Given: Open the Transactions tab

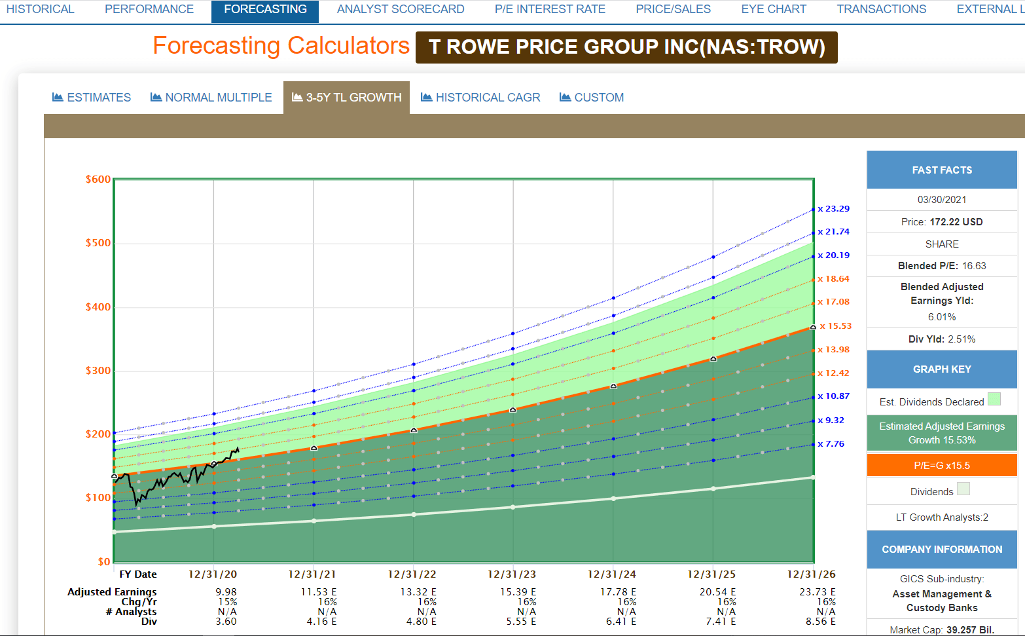Looking at the screenshot, I should click(x=881, y=9).
